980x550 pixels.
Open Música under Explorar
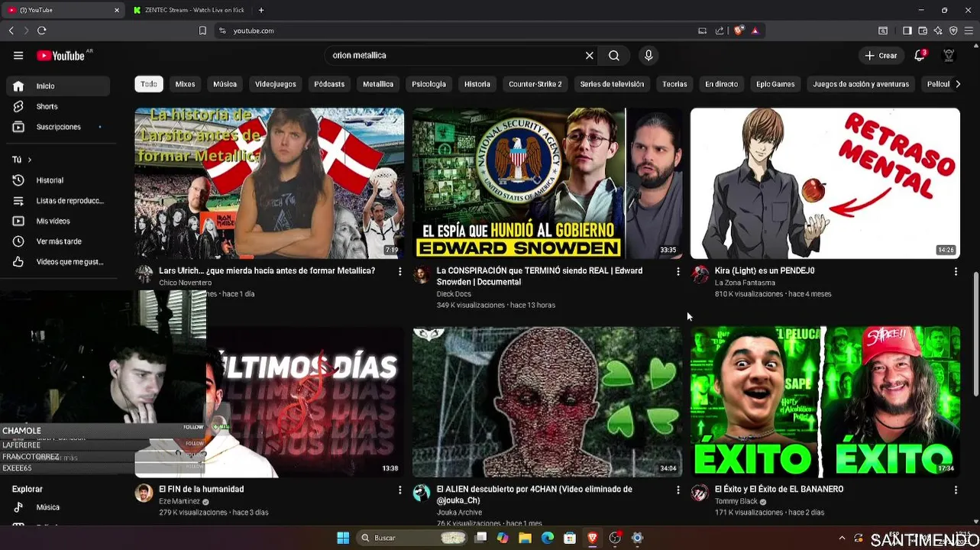coord(58,507)
